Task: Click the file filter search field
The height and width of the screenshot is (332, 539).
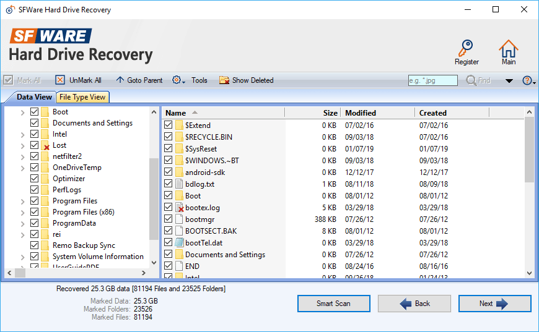Action: click(432, 80)
